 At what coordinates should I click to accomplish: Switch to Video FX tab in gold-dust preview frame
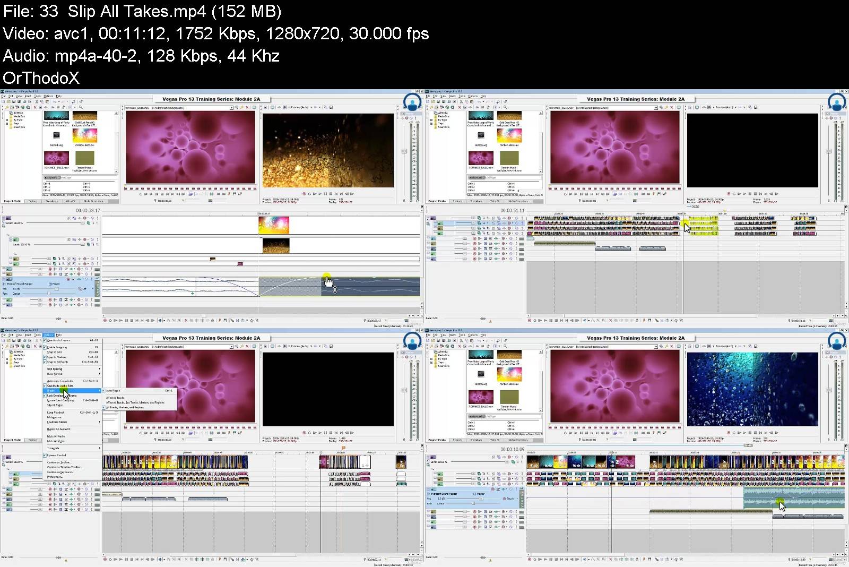(x=70, y=201)
